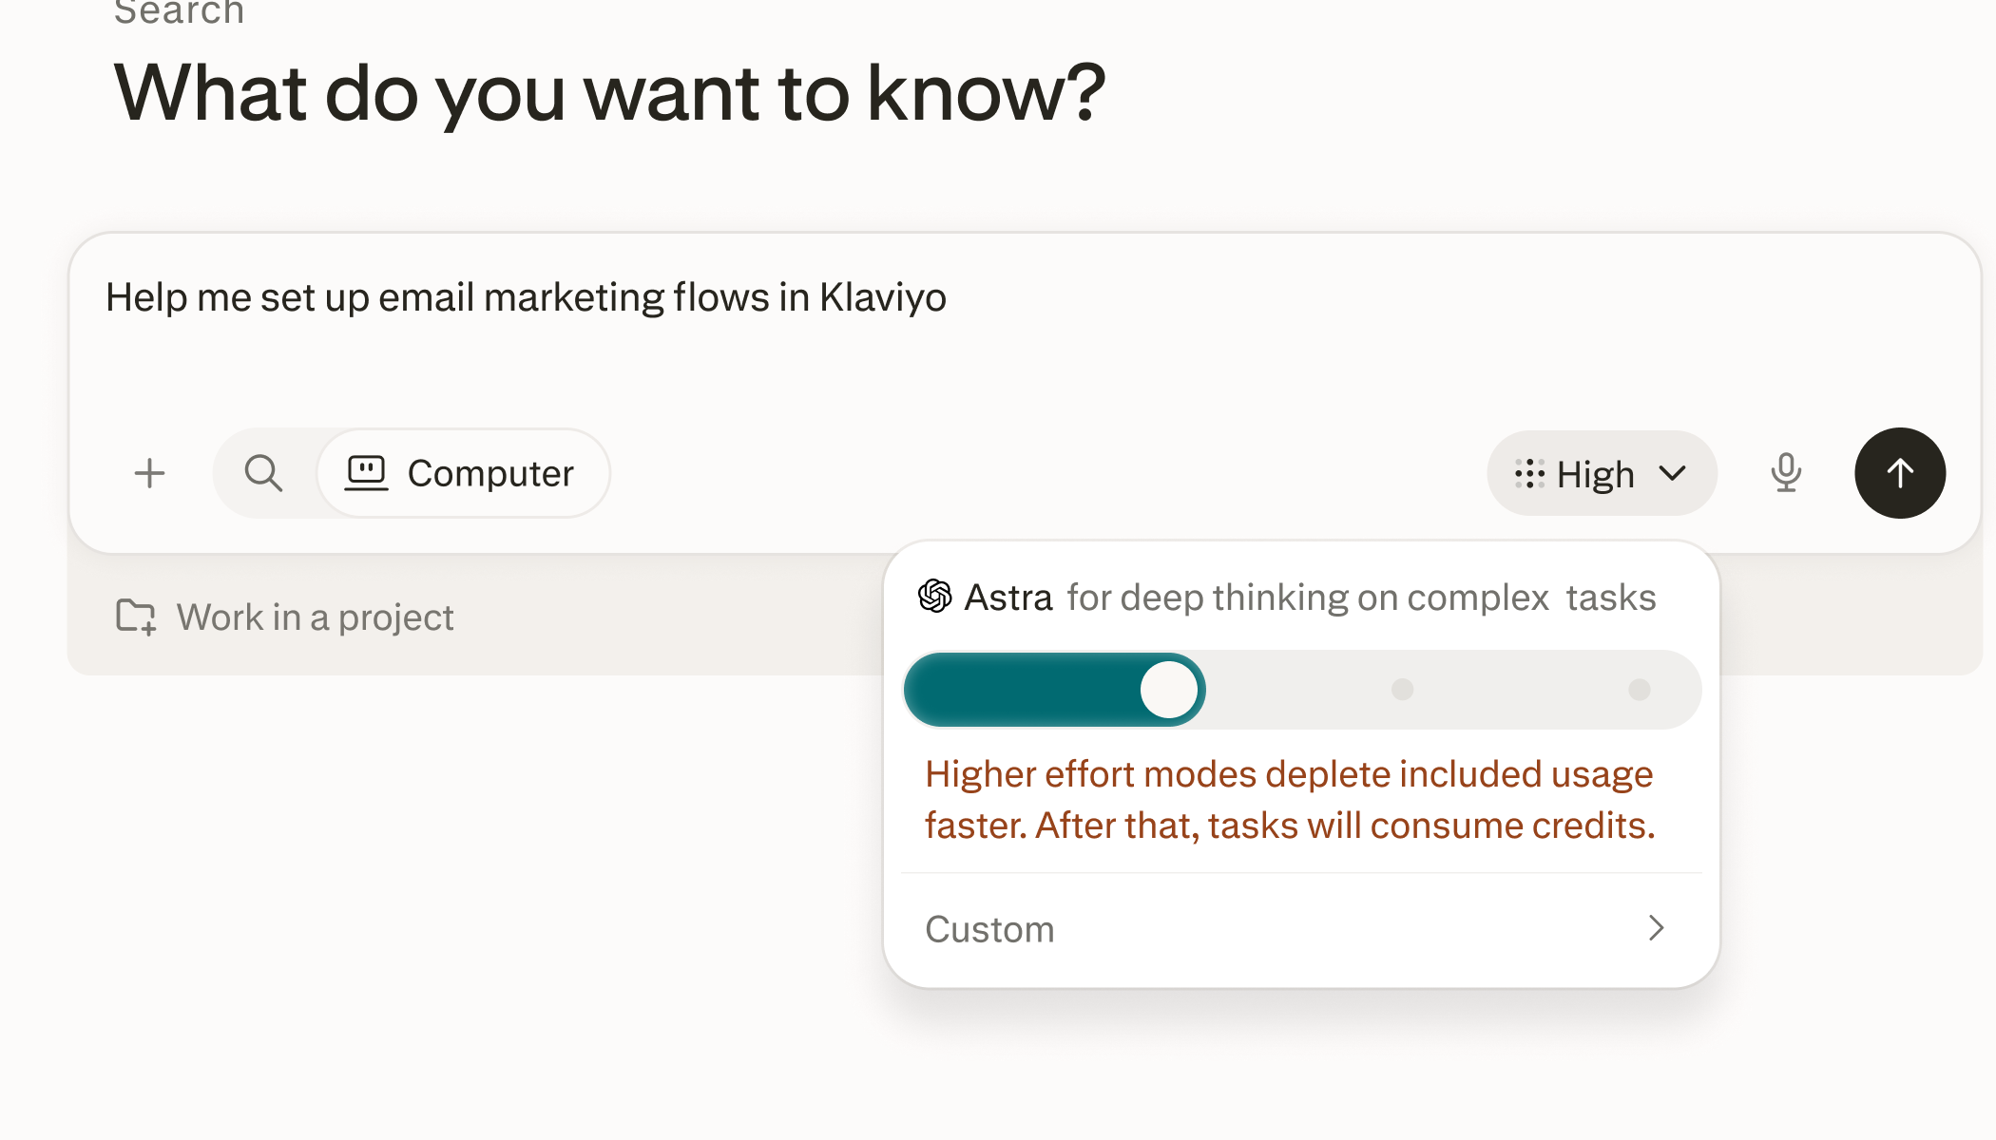Expand the chevron next to Custom
The image size is (1996, 1140).
pos(1657,928)
